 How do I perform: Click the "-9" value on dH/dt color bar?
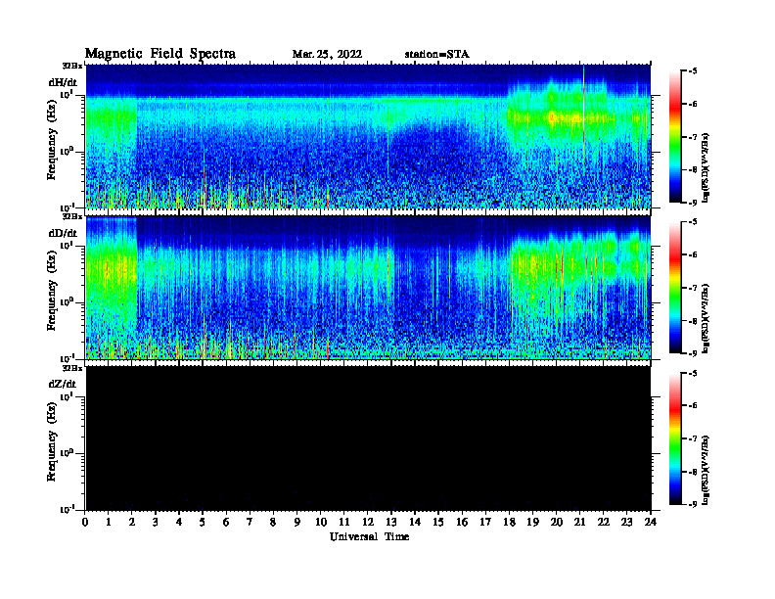coord(693,203)
